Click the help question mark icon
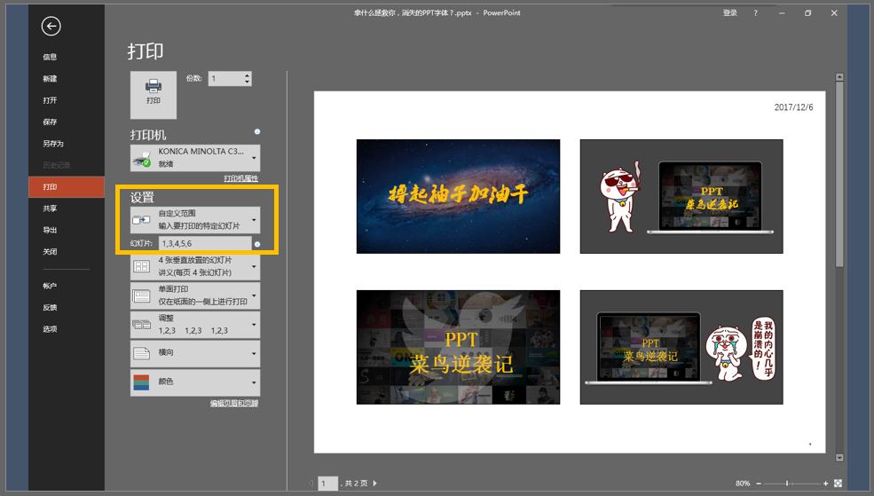The image size is (874, 496). point(756,12)
